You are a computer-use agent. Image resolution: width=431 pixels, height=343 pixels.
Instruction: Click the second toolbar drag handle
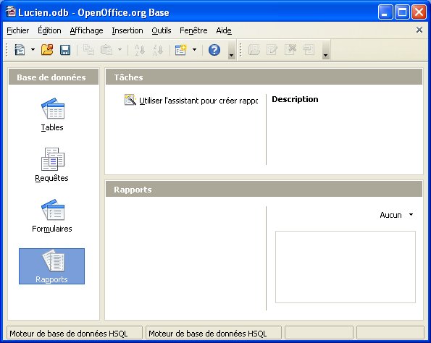(240, 50)
